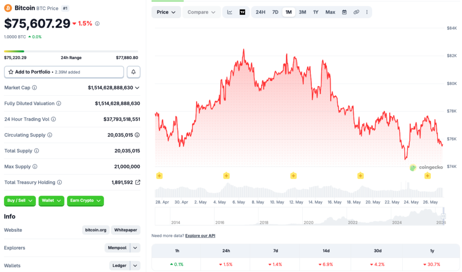Follow the Explore our API link
462x272 pixels.
coord(200,236)
